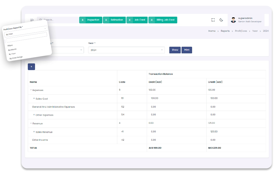
Task: Expand the Sales Revenue row
Action: point(34,132)
